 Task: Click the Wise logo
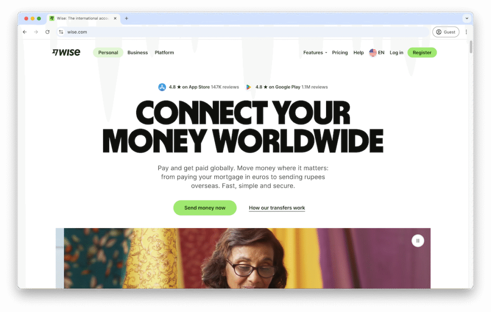[x=66, y=52]
